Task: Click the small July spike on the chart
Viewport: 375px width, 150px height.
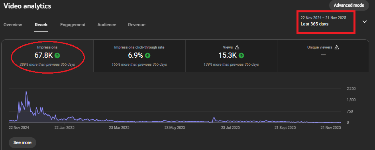Action: tap(214, 118)
